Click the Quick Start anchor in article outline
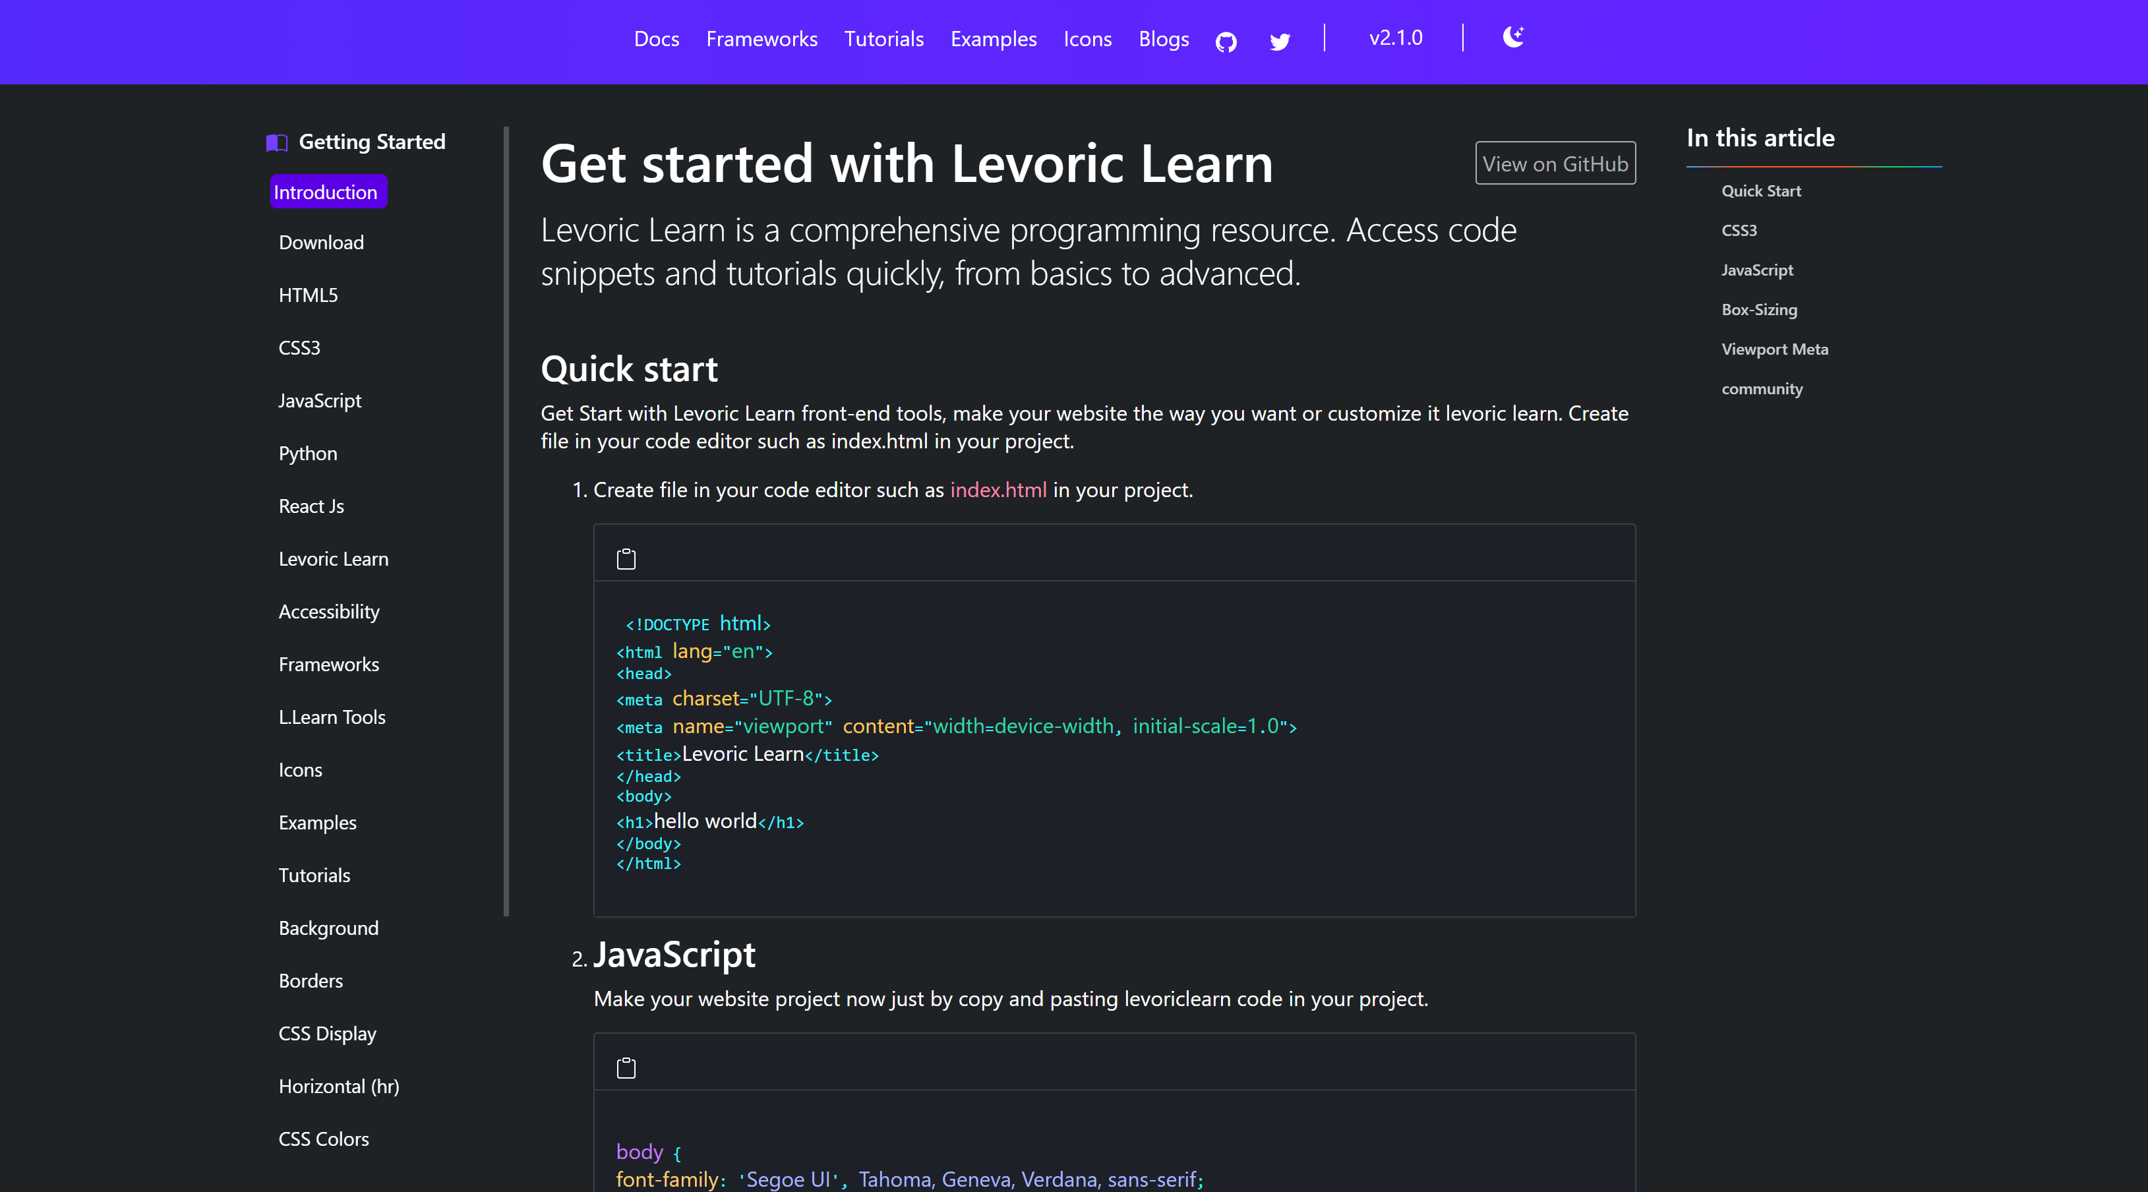Image resolution: width=2148 pixels, height=1192 pixels. coord(1762,191)
